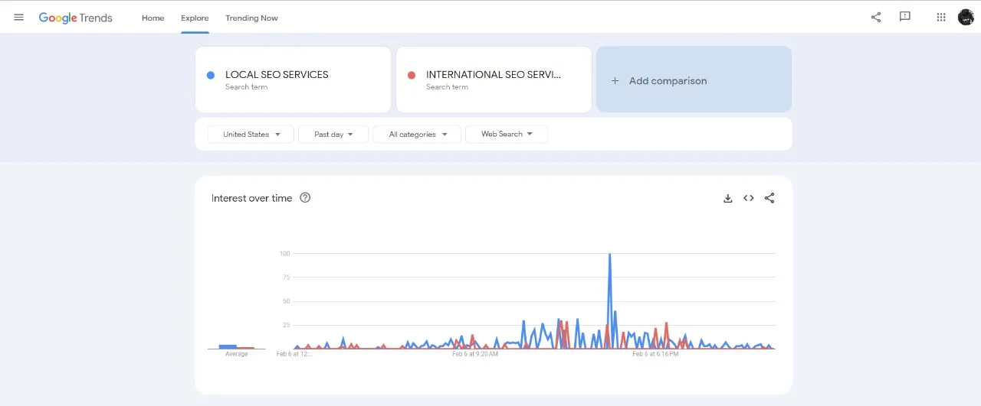Open the Interest over time help icon
The image size is (981, 406).
(x=305, y=197)
